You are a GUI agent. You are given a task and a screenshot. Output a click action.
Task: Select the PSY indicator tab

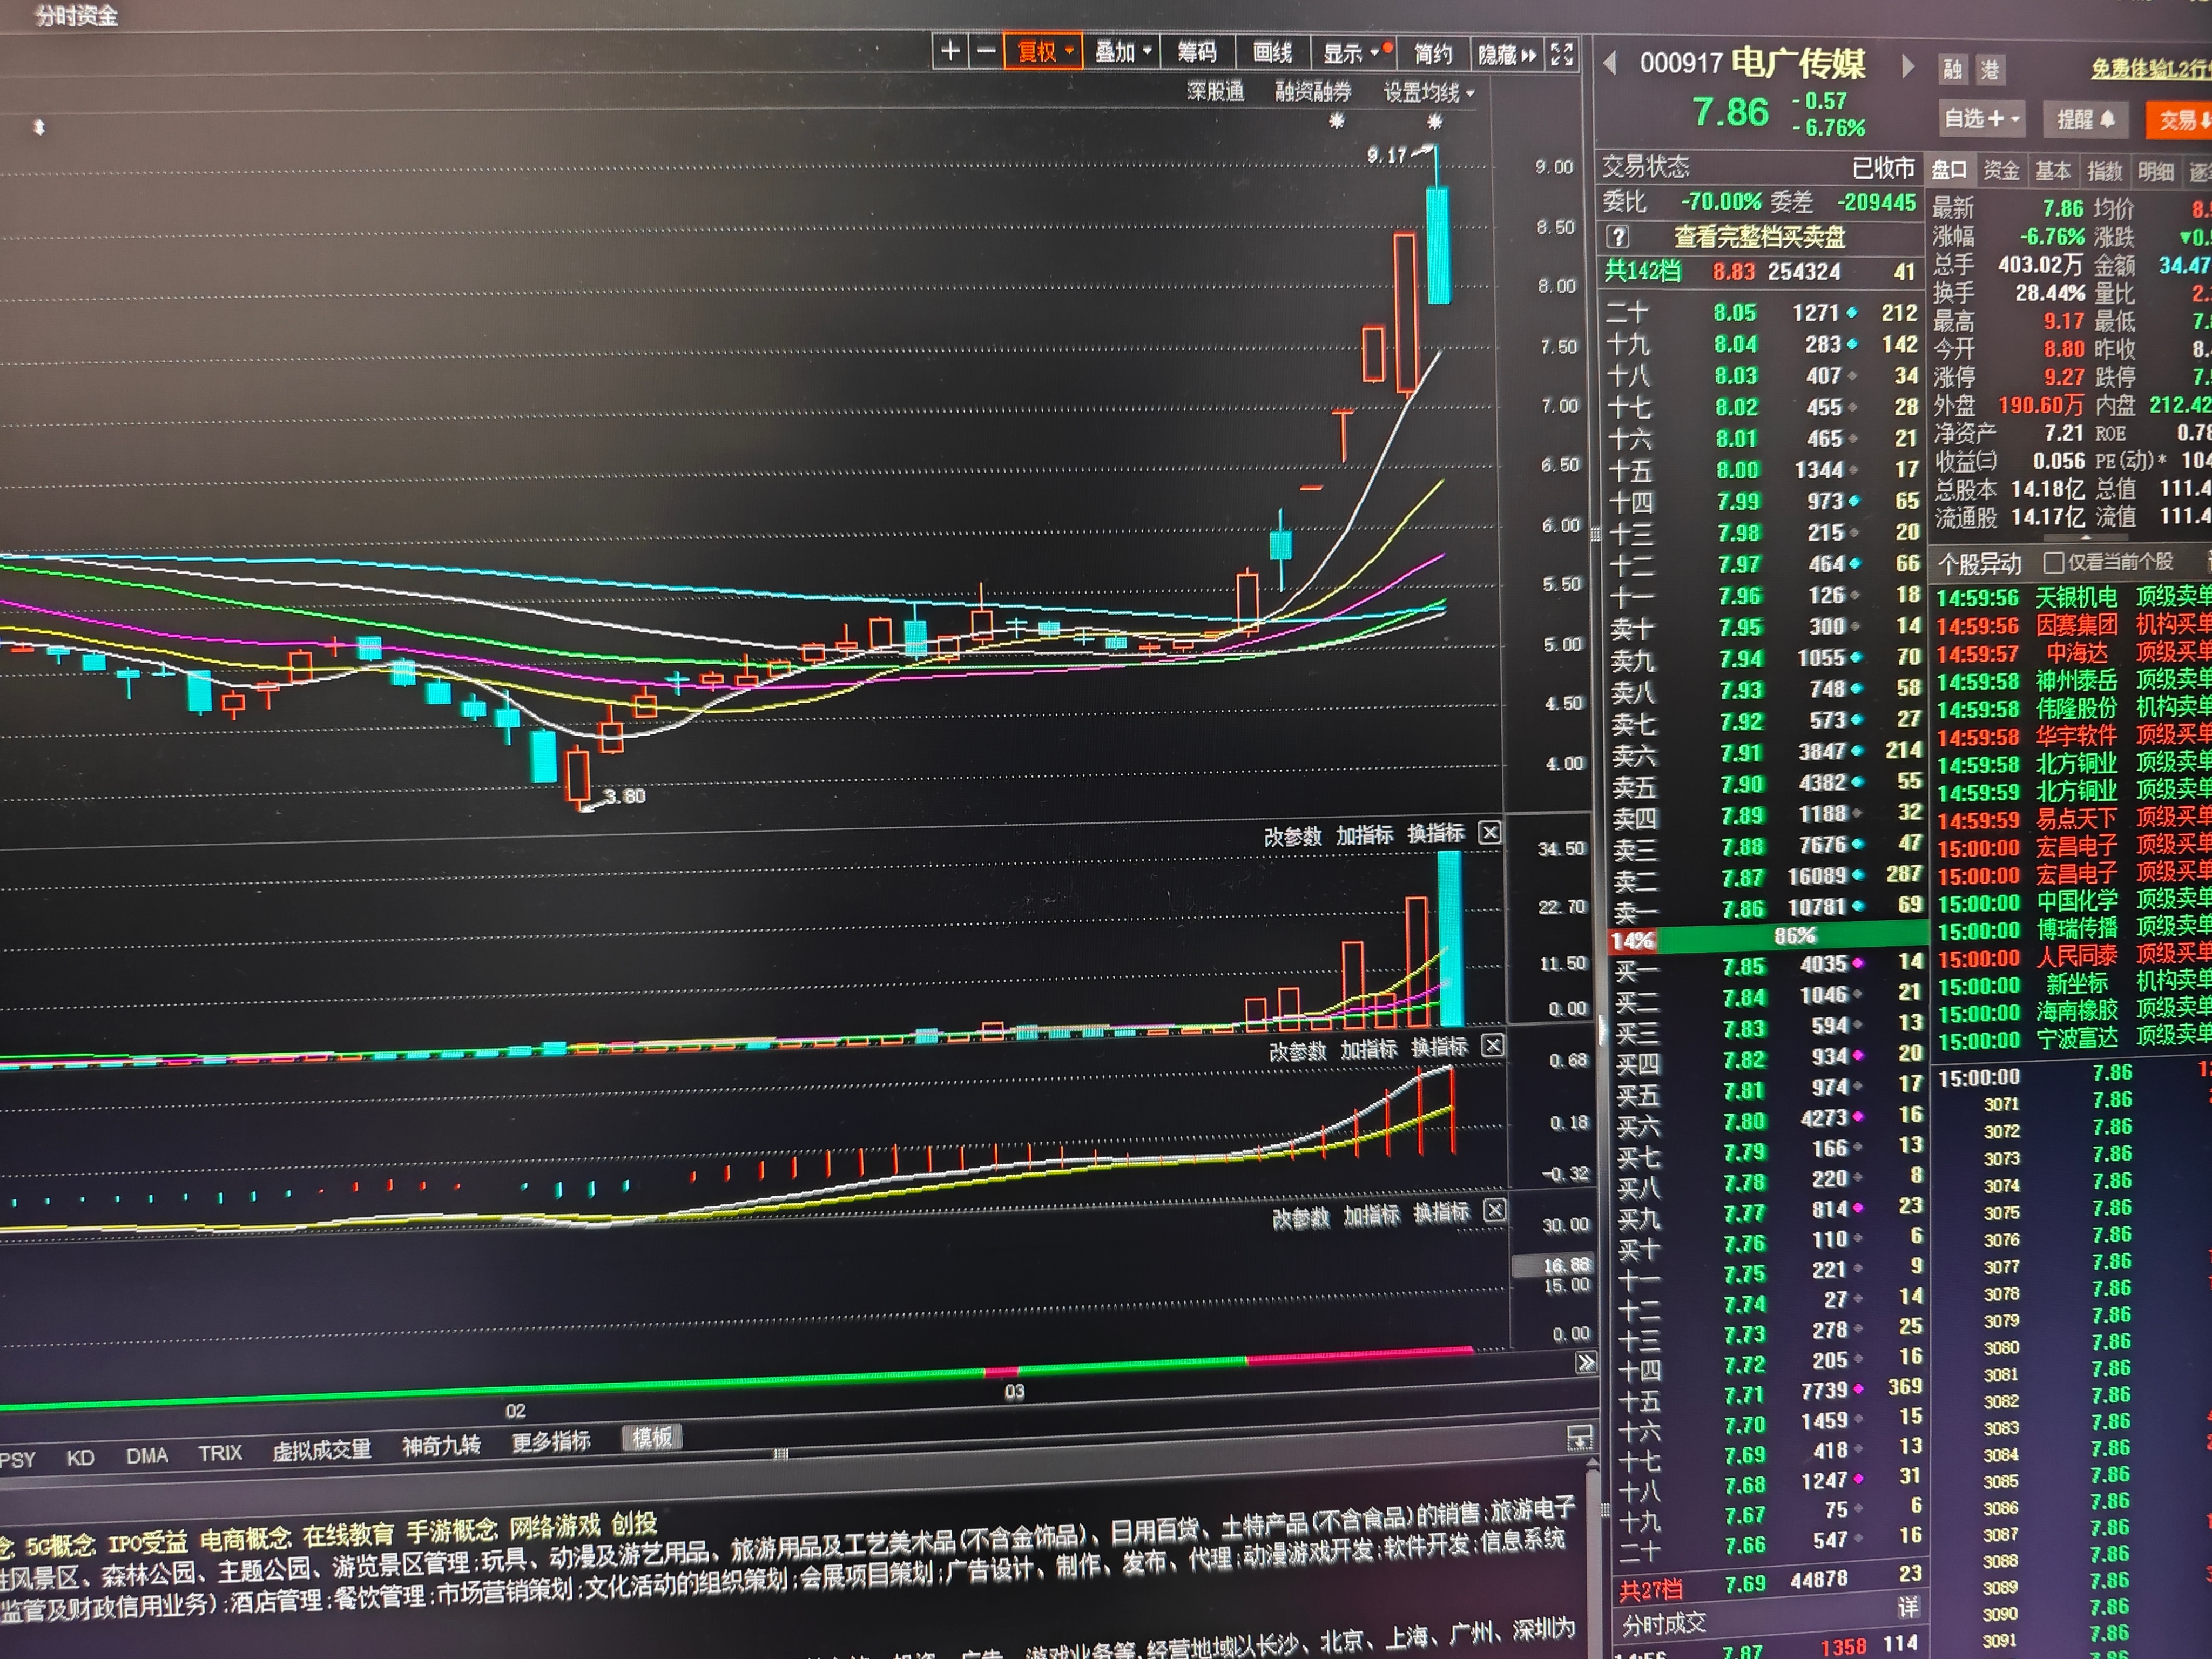pyautogui.click(x=18, y=1460)
